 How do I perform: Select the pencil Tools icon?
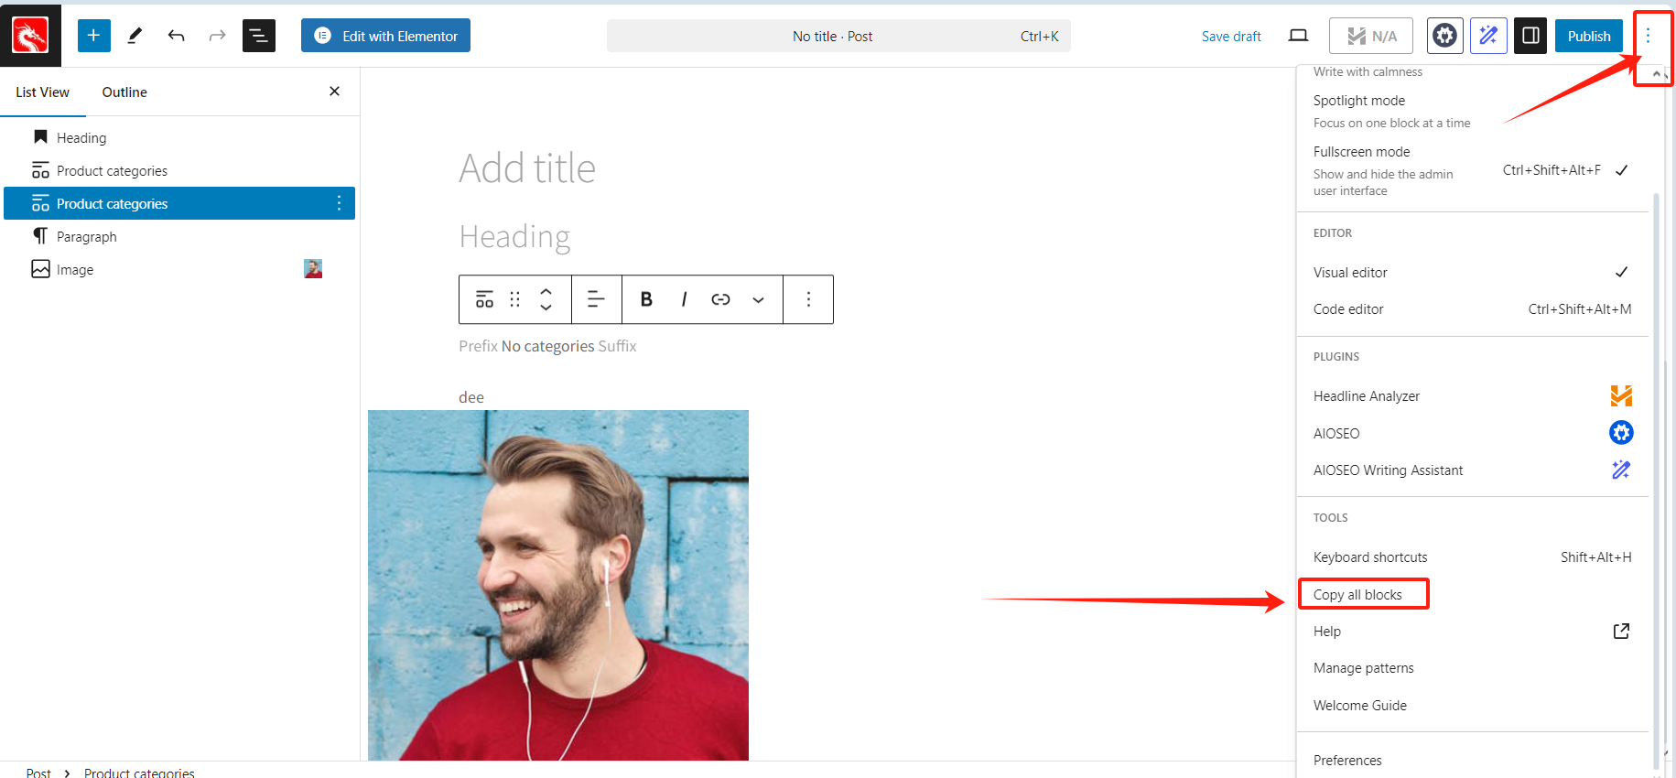pyautogui.click(x=135, y=36)
